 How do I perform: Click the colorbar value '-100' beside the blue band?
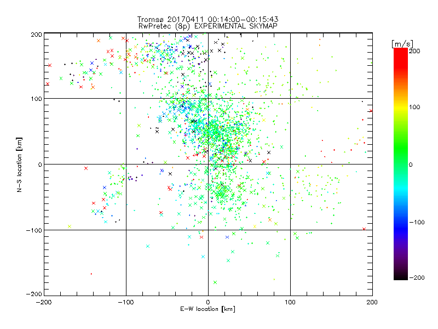coord(417,222)
